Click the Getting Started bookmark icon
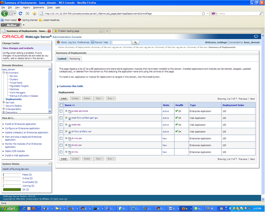Viewport: 265px width, 212px height. click(x=19, y=20)
